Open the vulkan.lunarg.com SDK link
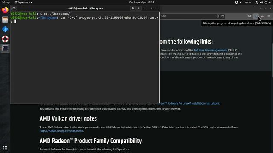This screenshot has height=153, width=273. click(61, 131)
